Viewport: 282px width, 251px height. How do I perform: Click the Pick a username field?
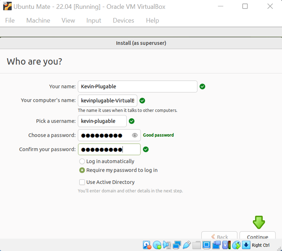pos(102,121)
